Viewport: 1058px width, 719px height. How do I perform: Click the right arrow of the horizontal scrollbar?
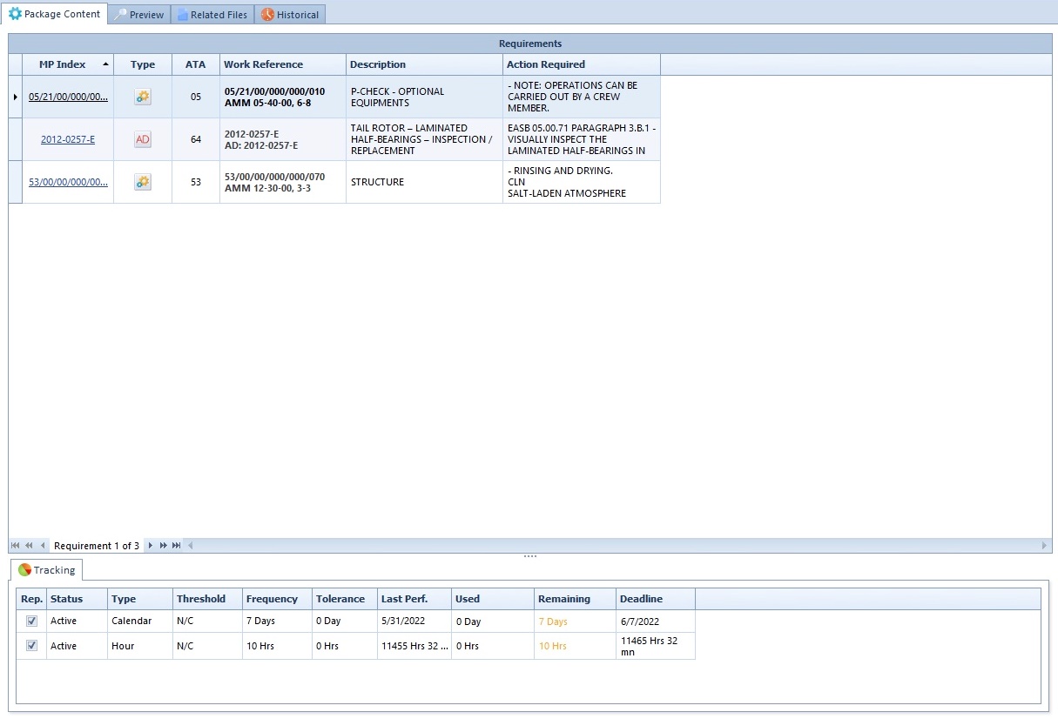click(x=1045, y=546)
